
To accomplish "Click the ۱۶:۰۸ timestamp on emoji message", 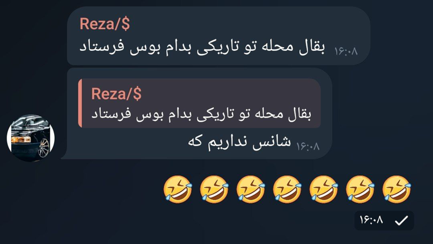I will point(371,220).
